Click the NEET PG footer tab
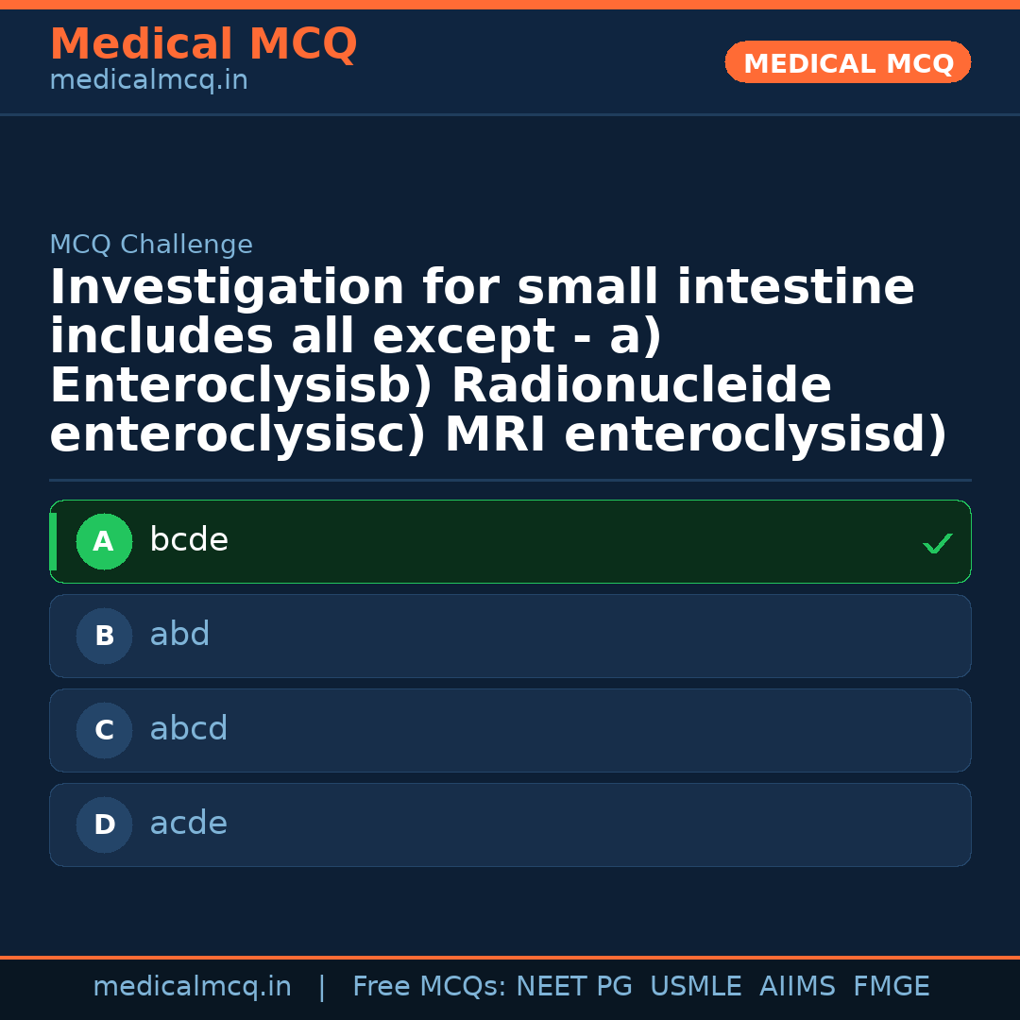This screenshot has height=1020, width=1020. point(573,986)
